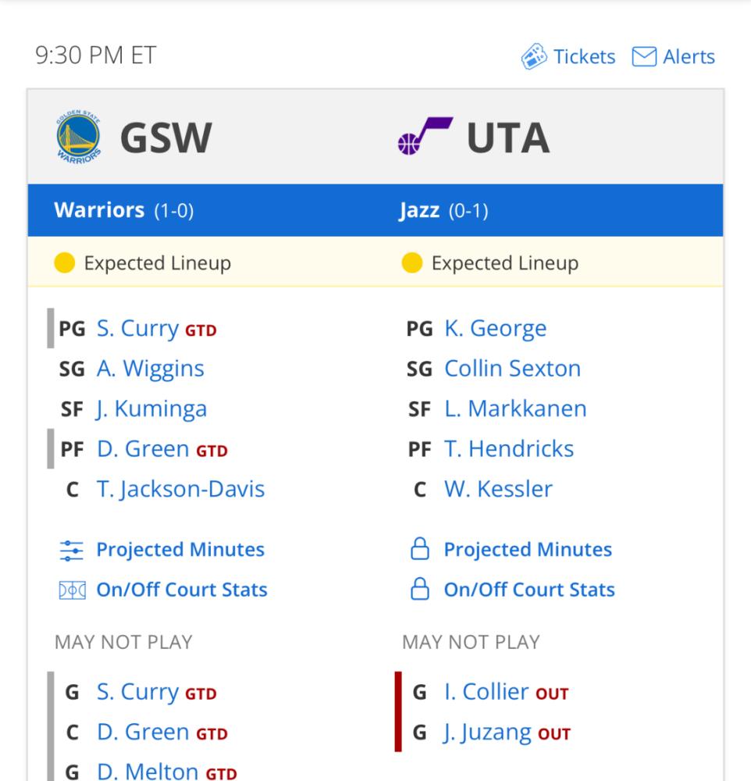
Task: Click the Warriors team name header
Action: coord(100,210)
